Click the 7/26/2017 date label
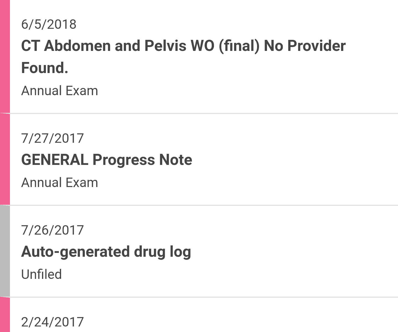 click(x=52, y=230)
